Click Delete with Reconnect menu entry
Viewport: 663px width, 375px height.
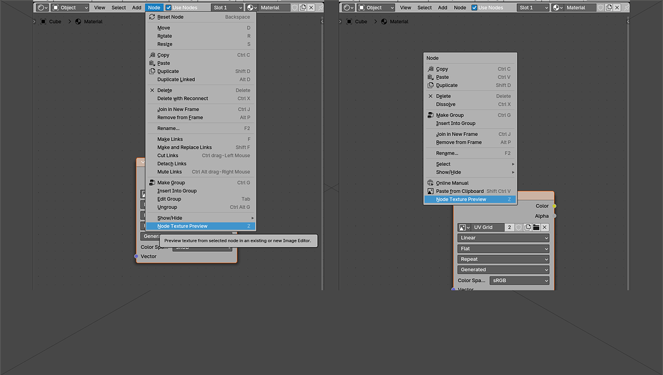tap(201, 99)
